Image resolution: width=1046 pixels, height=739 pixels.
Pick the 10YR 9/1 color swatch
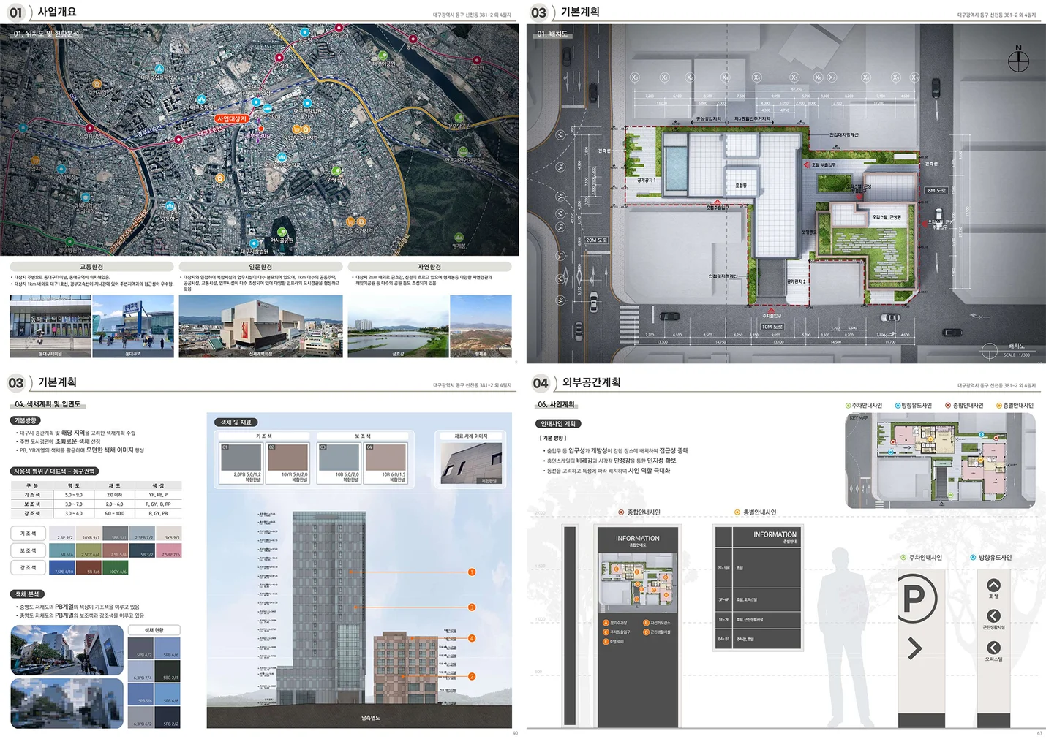click(89, 534)
